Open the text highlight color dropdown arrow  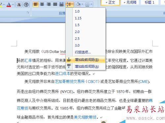[4, 5]
